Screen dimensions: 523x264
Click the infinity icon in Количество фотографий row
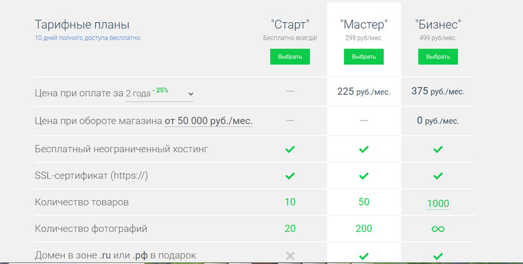coord(438,229)
